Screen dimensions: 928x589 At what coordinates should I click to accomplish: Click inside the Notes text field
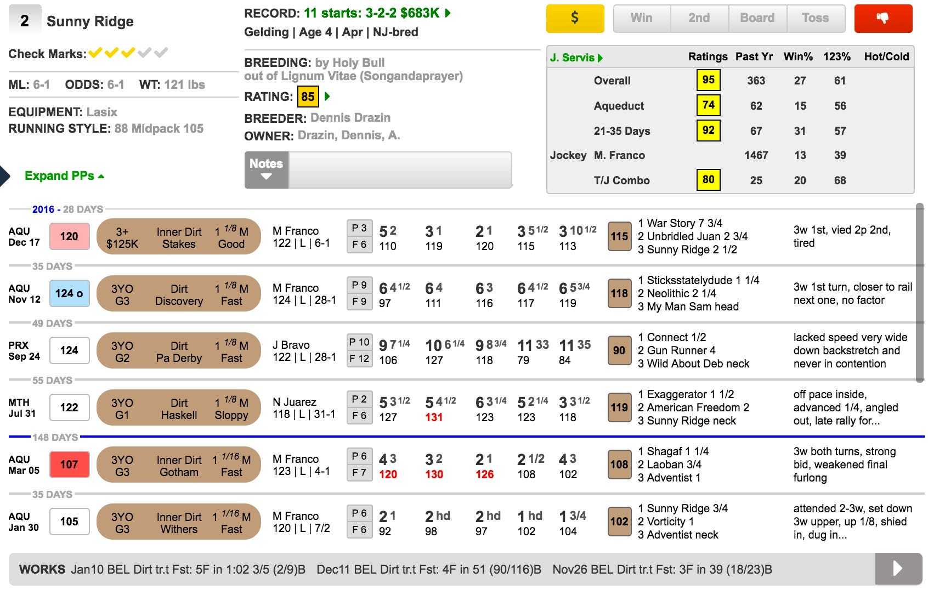pyautogui.click(x=400, y=170)
